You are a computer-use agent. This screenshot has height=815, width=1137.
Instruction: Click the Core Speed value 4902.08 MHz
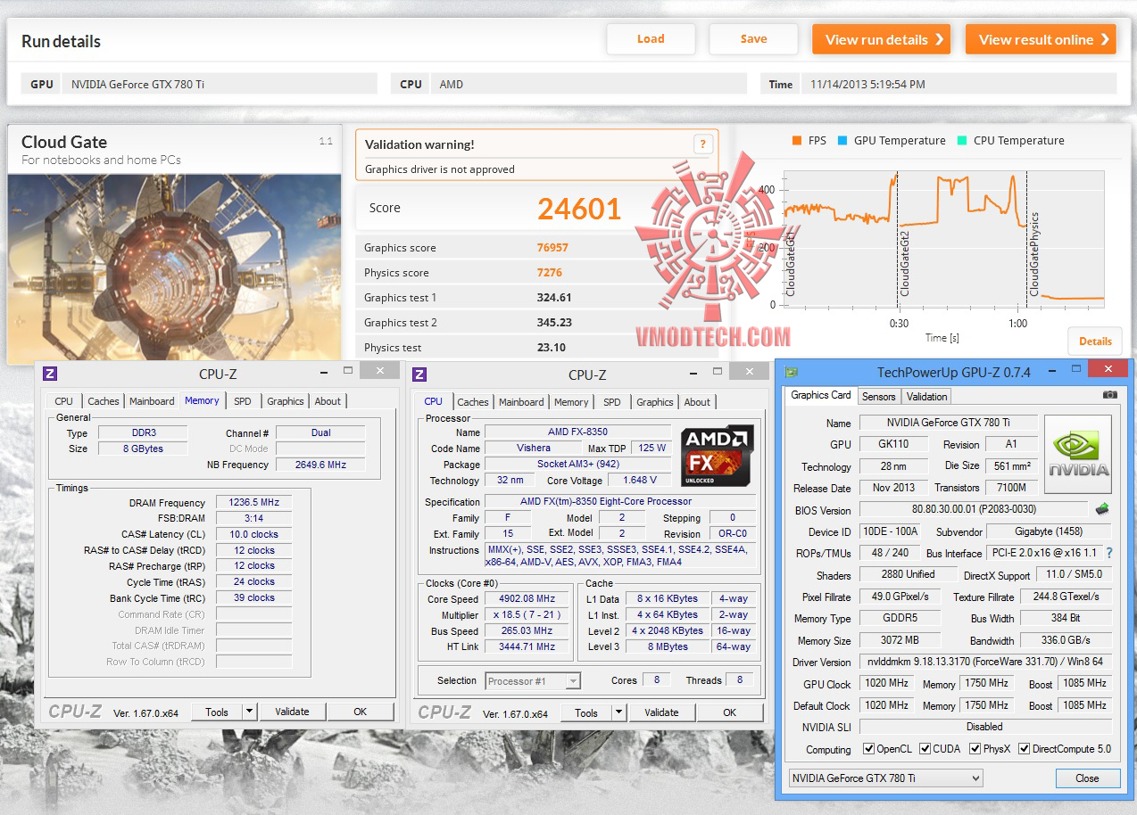coord(528,599)
